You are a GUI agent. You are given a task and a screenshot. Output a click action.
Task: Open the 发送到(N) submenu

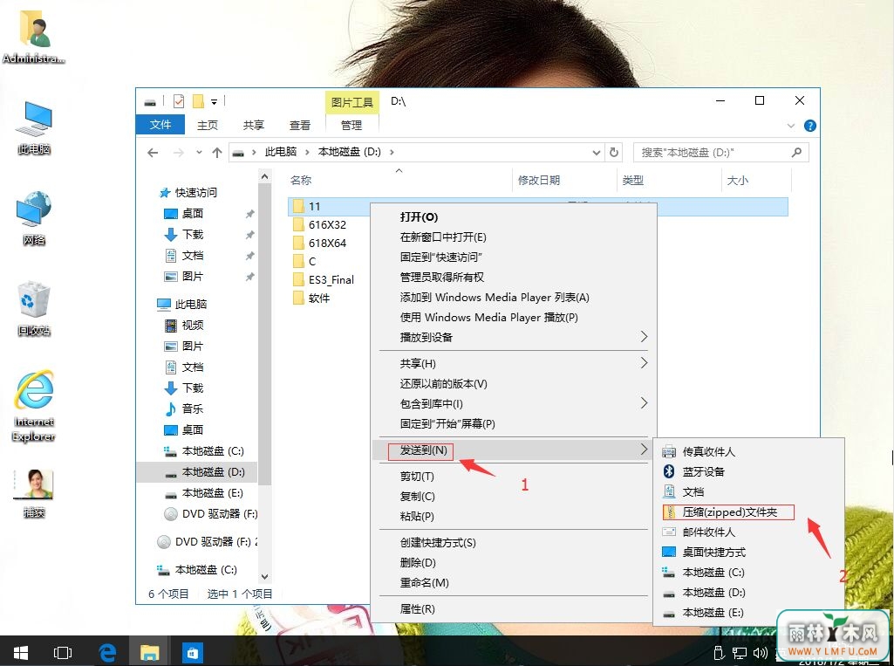tap(513, 450)
